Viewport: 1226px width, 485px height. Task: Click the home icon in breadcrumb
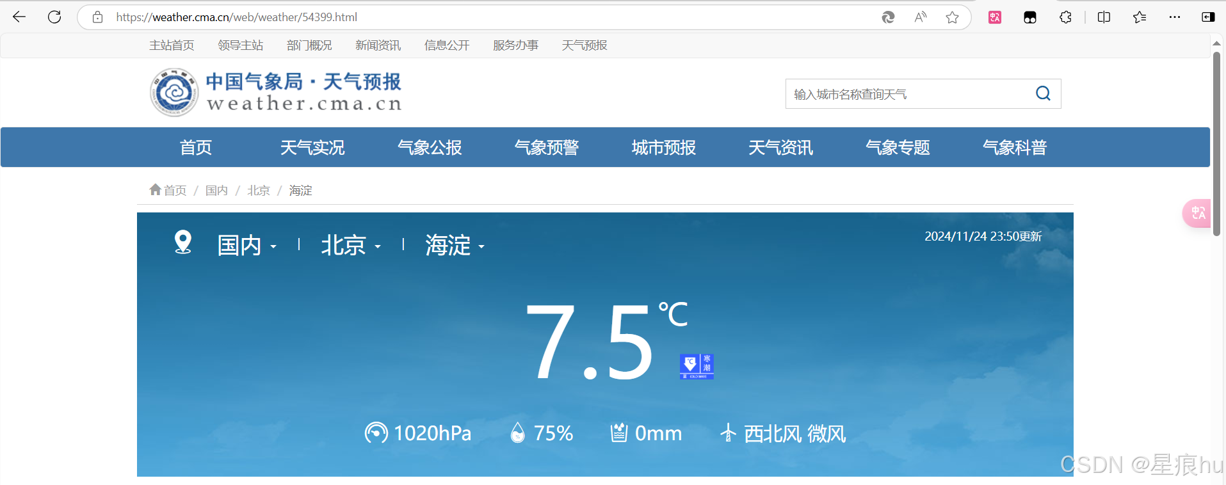tap(155, 189)
